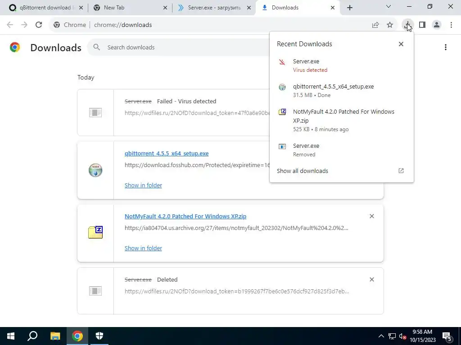The image size is (461, 345).
Task: Show hidden system tray icons
Action: click(x=381, y=336)
